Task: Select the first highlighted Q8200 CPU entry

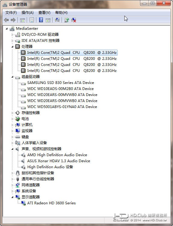Action: point(69,53)
